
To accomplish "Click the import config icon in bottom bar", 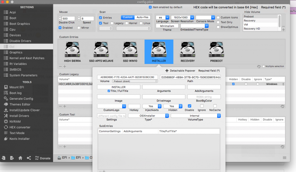I will [4, 158].
